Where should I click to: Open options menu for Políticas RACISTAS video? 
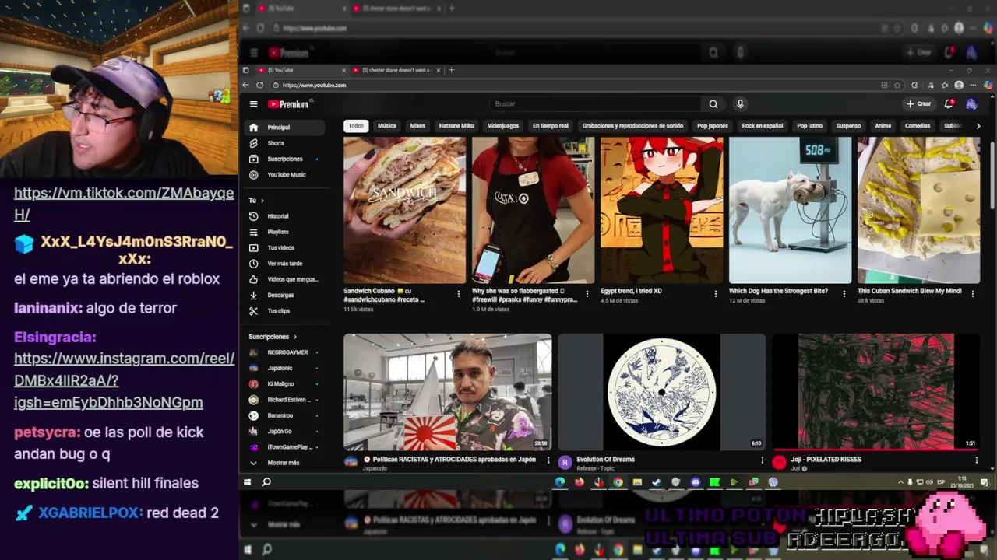click(x=548, y=460)
